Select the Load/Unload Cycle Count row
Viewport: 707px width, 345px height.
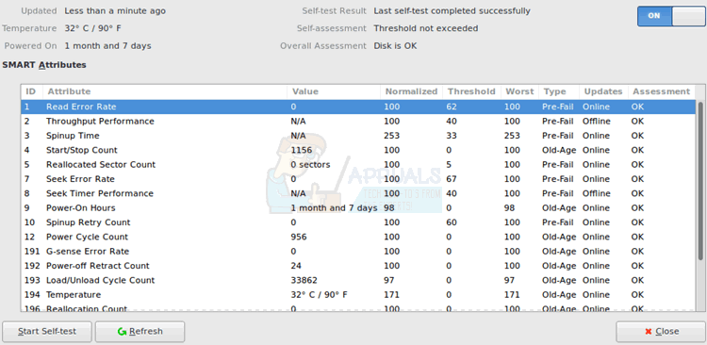[x=358, y=280]
